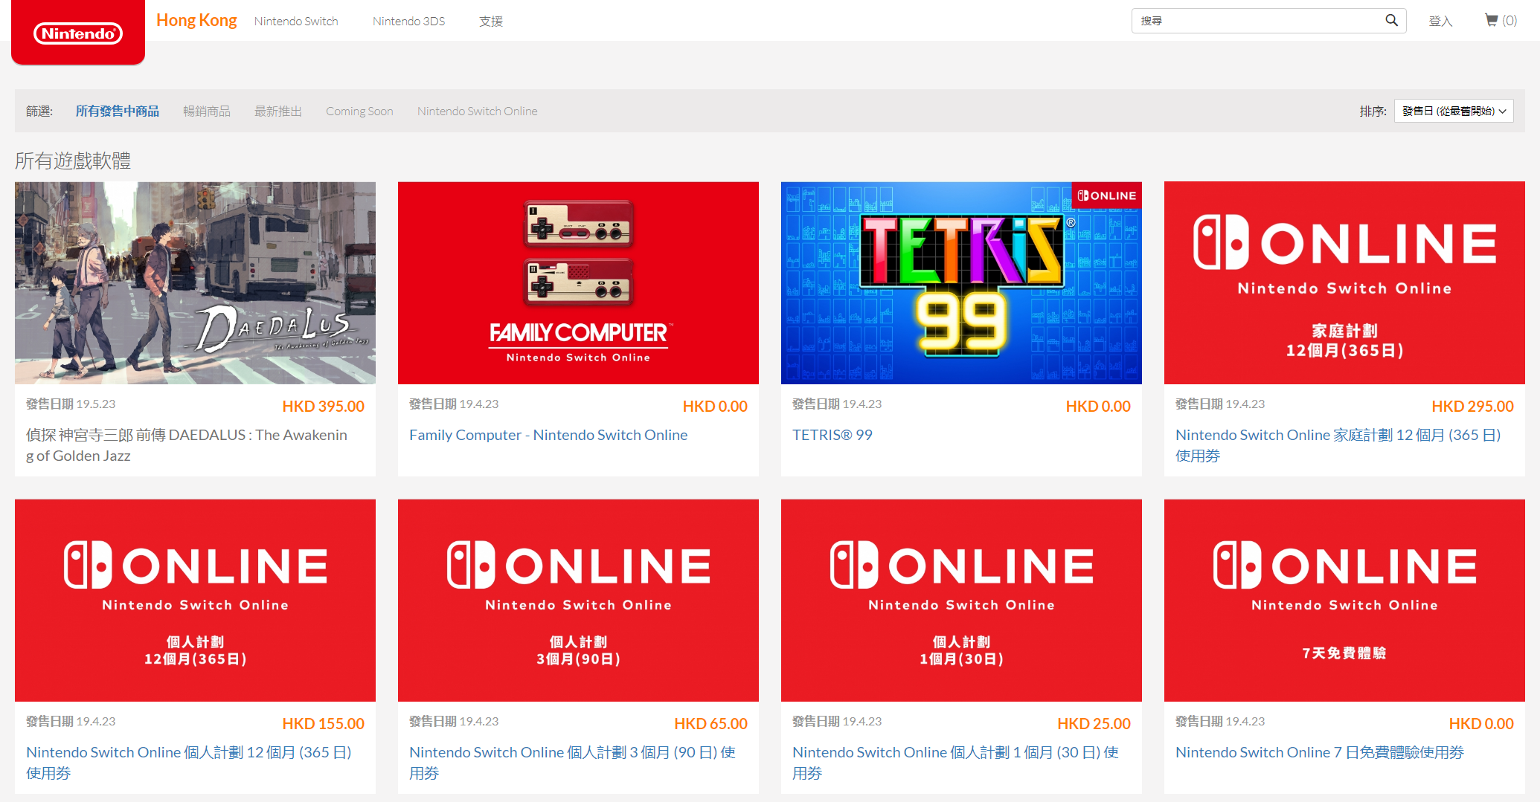1540x802 pixels.
Task: Click the 7 日免費體驗使用券 title link
Action: (1320, 752)
